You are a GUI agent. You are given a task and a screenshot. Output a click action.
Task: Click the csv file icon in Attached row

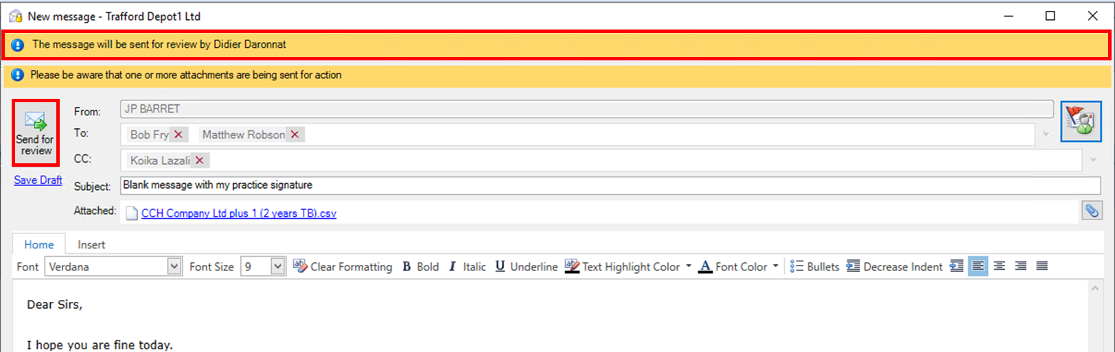tap(132, 213)
